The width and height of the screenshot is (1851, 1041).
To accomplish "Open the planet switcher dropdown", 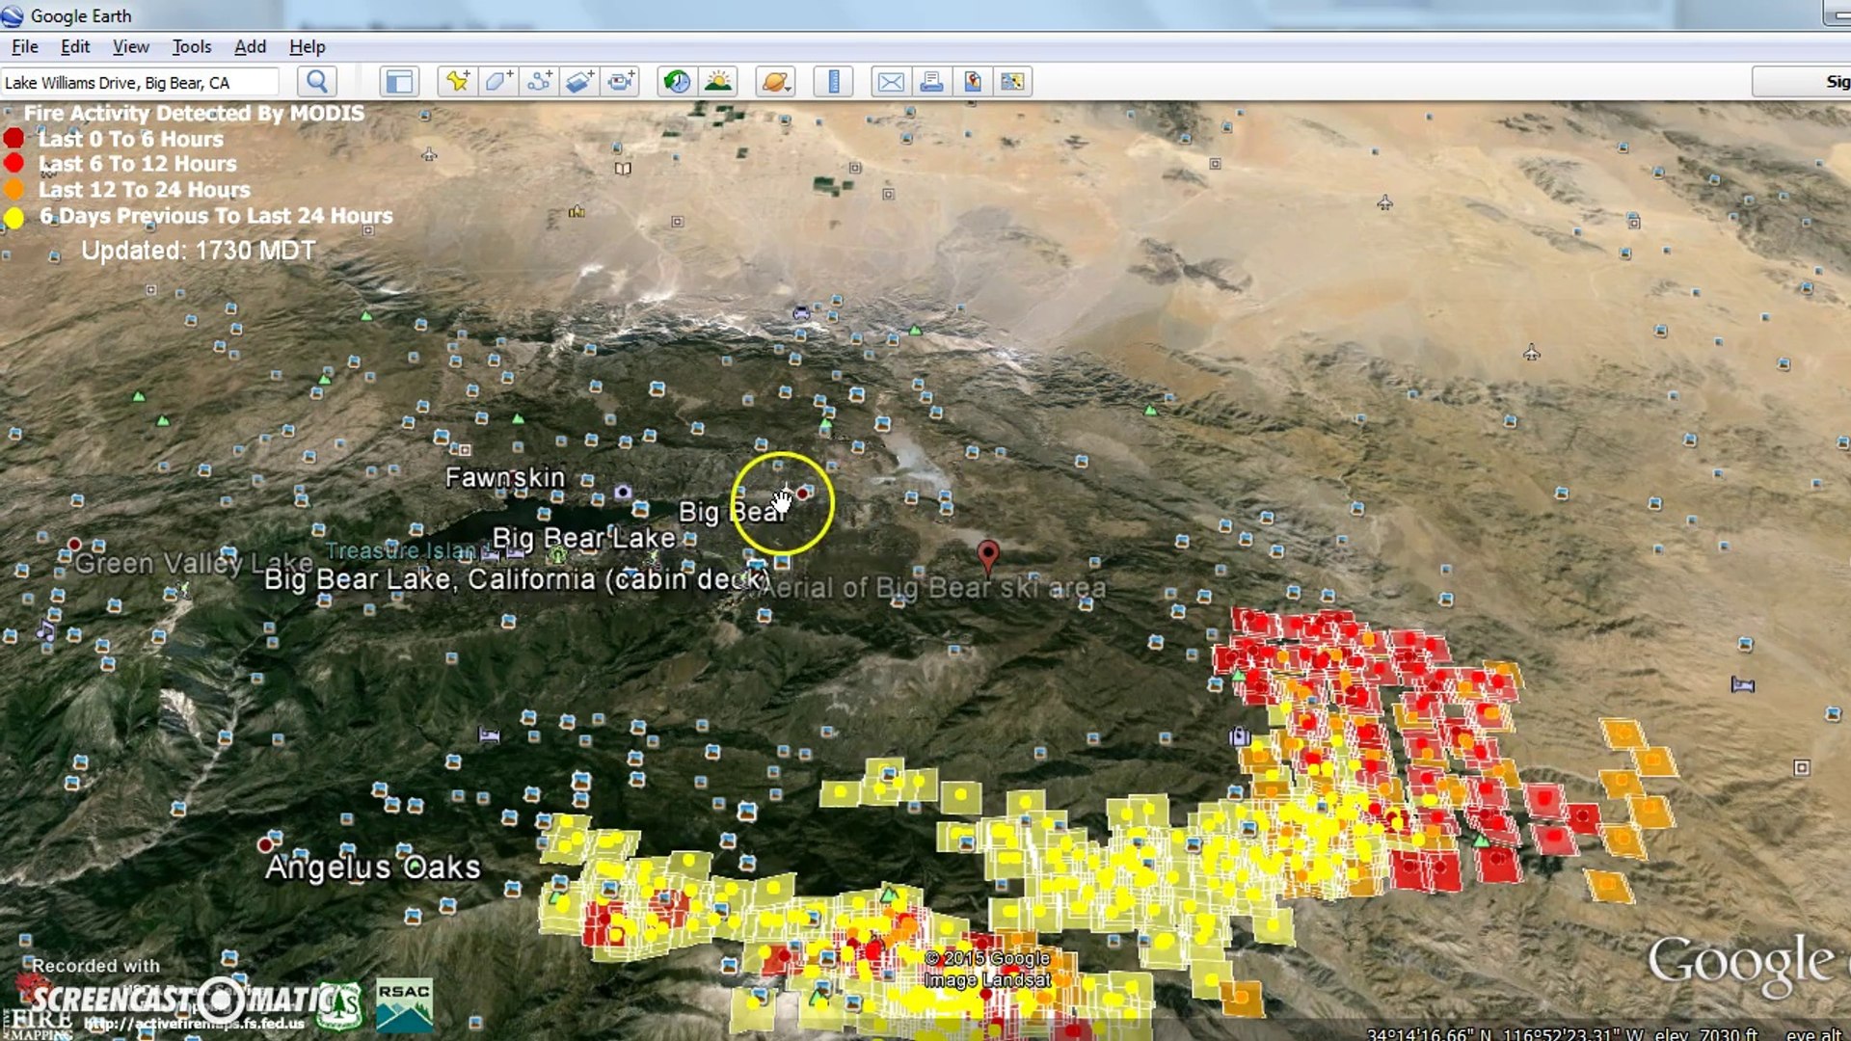I will [x=776, y=82].
